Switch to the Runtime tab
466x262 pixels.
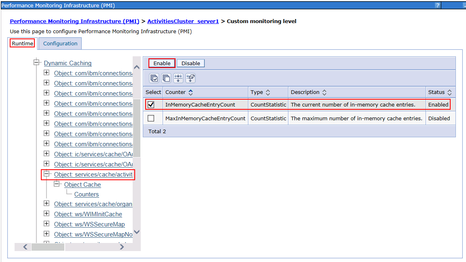point(22,43)
